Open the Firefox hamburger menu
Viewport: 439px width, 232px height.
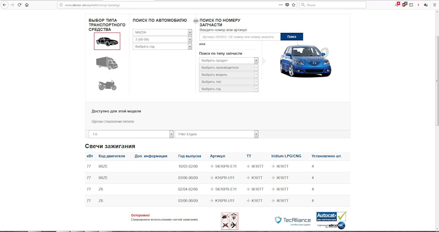pos(434,5)
